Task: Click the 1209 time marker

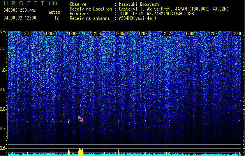Action: pyautogui.click(x=213, y=33)
